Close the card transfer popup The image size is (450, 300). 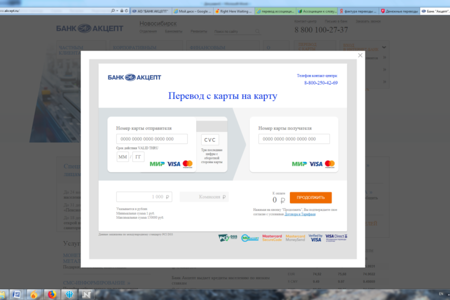click(360, 55)
